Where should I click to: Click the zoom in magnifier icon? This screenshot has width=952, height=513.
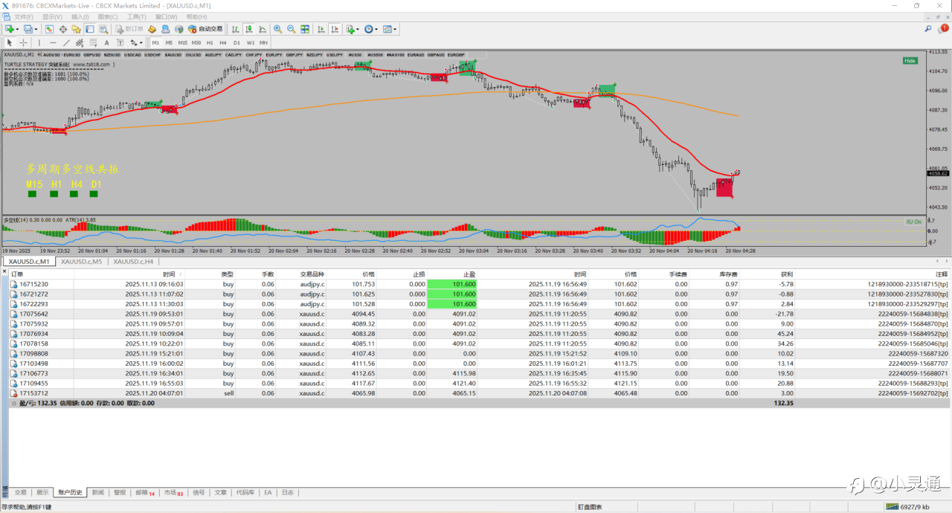tap(277, 29)
